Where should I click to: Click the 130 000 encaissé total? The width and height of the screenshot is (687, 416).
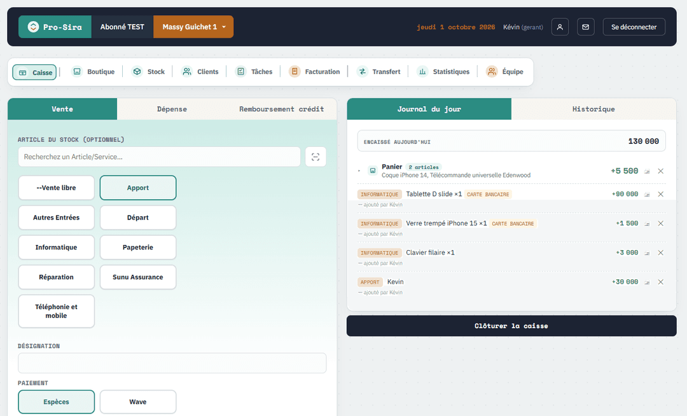(x=643, y=141)
